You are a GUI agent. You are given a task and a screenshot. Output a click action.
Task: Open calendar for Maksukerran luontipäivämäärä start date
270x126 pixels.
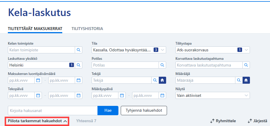point(38,80)
